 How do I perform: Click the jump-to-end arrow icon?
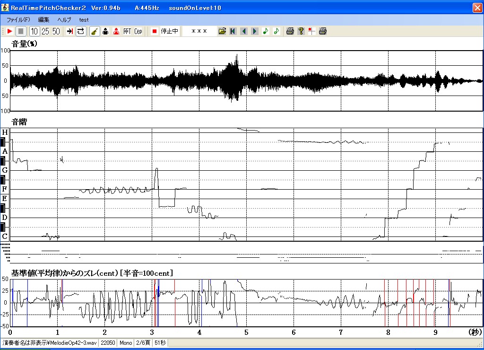coord(70,31)
